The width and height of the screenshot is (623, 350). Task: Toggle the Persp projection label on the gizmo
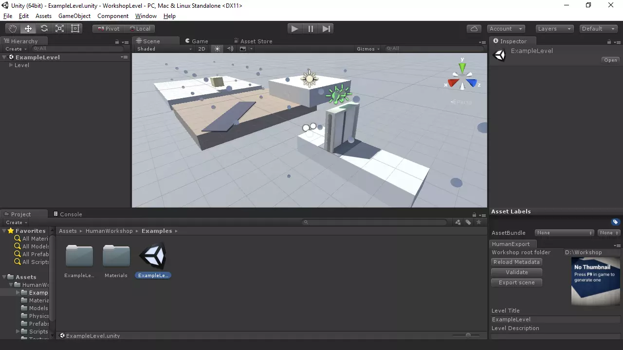click(461, 102)
